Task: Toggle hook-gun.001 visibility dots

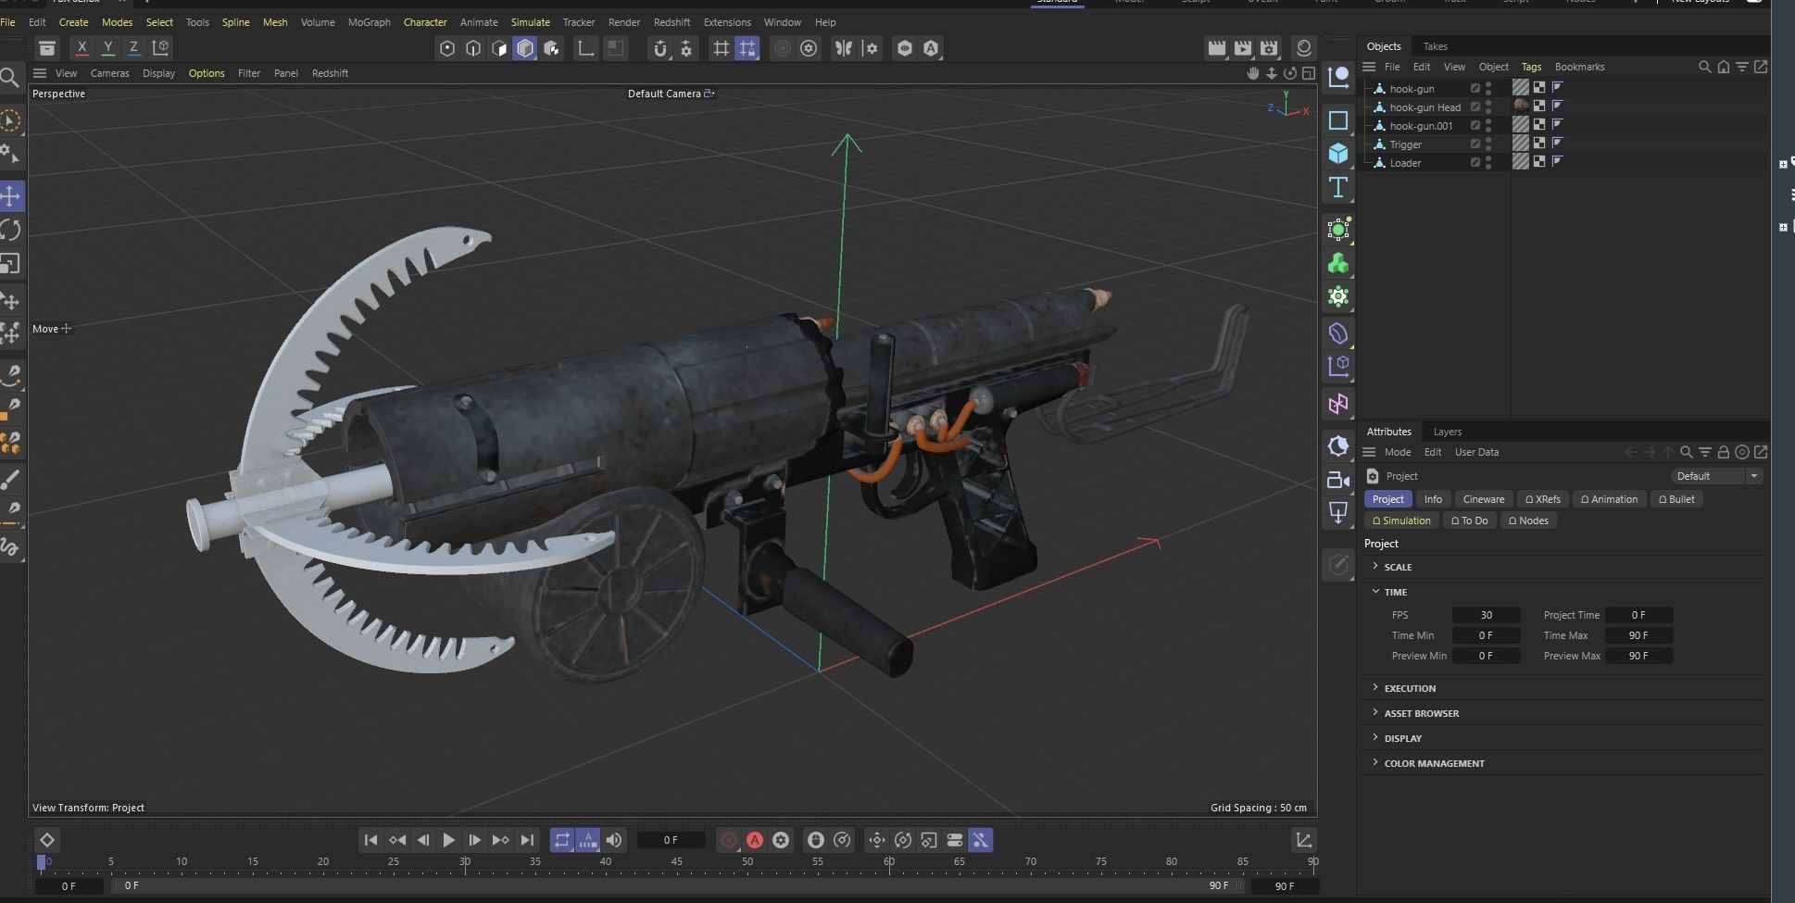Action: pos(1488,126)
